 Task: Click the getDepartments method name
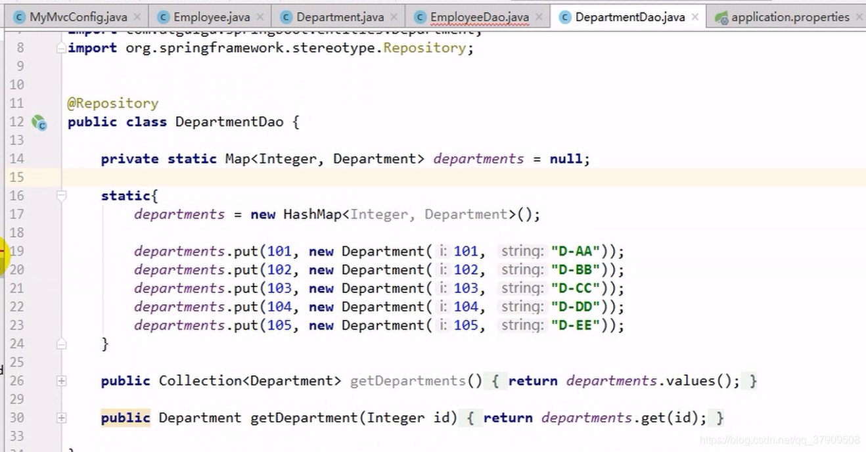(x=408, y=380)
